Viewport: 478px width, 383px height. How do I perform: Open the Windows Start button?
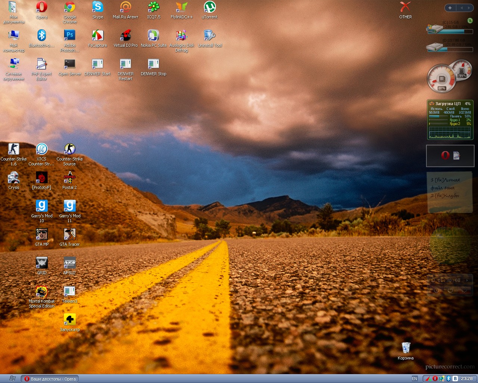coord(12,379)
